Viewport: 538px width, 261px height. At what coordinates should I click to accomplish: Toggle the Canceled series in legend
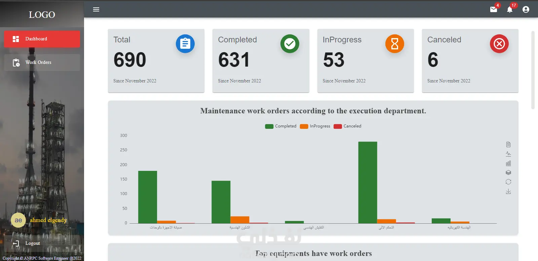pyautogui.click(x=347, y=126)
